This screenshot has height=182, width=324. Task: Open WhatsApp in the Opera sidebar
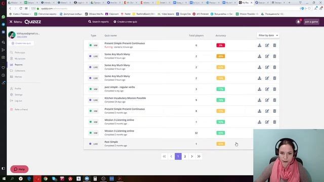(x=3, y=17)
